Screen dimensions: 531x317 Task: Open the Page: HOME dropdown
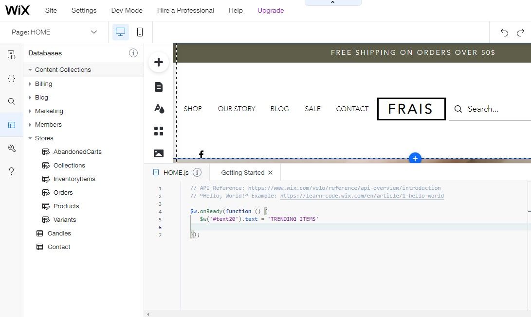(x=55, y=32)
